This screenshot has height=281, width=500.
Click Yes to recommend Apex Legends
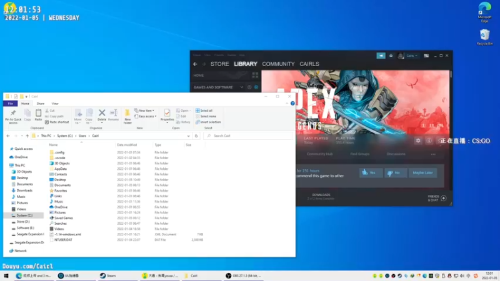(x=371, y=173)
